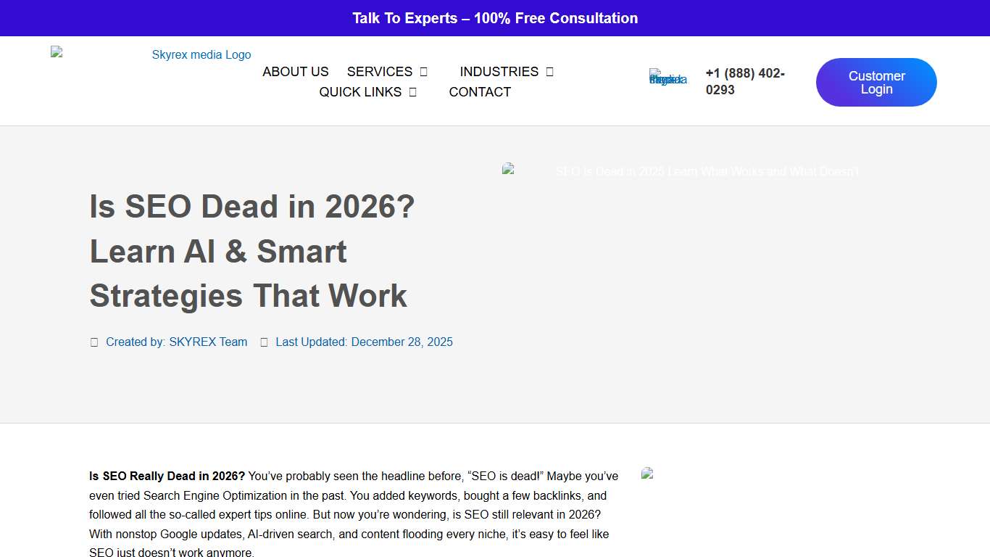990x557 pixels.
Task: Call the +1 (888) 402-0293 phone link
Action: tap(745, 81)
